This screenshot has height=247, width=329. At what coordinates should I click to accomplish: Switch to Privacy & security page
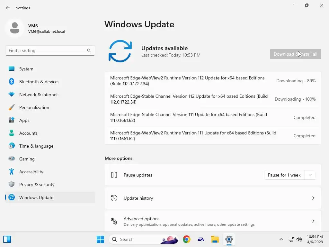point(50,184)
